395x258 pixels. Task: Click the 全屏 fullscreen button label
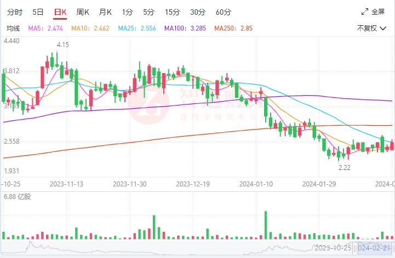378,12
